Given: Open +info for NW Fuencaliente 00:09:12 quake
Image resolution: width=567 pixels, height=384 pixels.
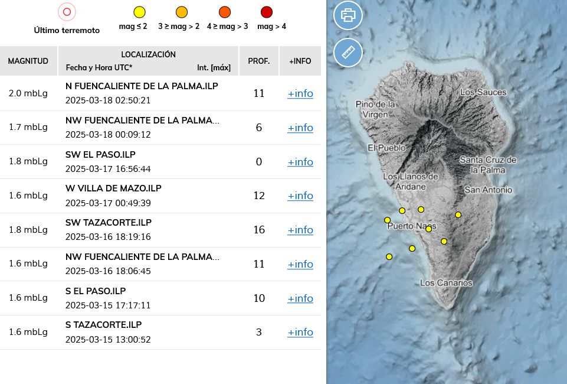Looking at the screenshot, I should (300, 128).
